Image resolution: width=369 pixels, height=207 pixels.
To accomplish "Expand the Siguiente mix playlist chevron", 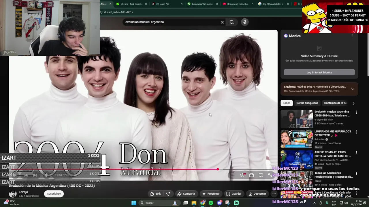I will 353,89.
